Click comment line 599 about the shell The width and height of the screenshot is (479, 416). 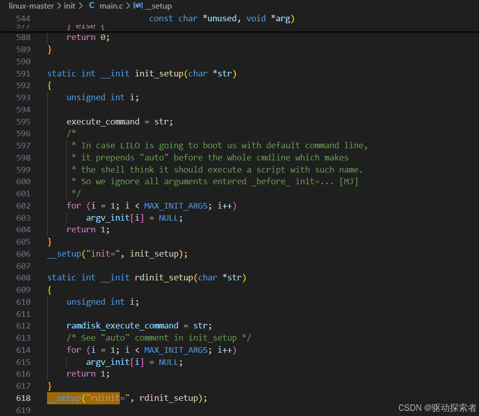[x=217, y=170]
